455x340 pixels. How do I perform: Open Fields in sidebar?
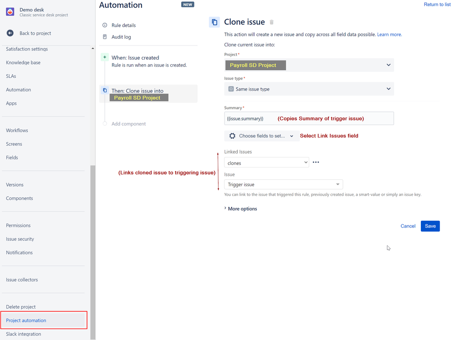[x=12, y=157]
